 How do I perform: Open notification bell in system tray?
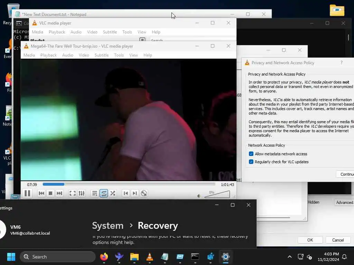point(344,257)
